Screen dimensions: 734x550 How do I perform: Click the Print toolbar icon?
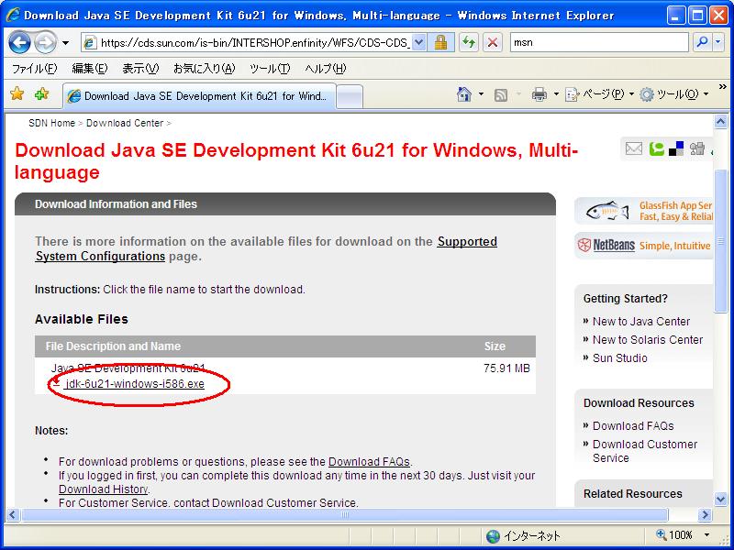click(539, 94)
